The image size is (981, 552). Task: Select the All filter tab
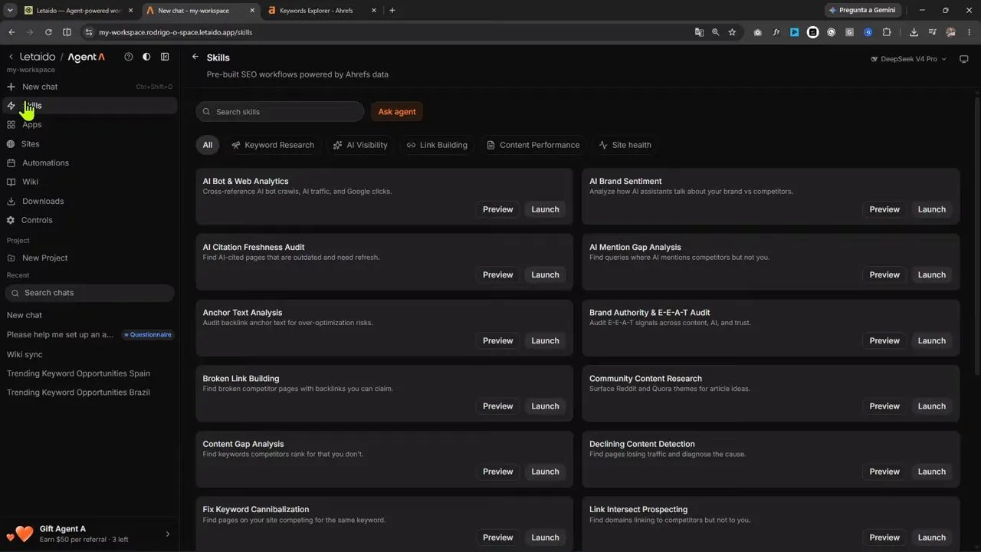[208, 145]
